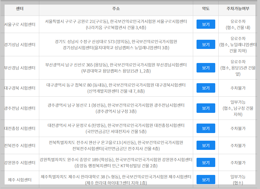Click 보기 for 제주 시험센터
260x189 pixels.
click(206, 180)
